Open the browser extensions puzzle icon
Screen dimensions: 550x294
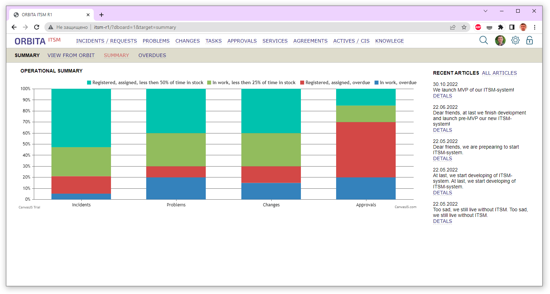pyautogui.click(x=500, y=27)
